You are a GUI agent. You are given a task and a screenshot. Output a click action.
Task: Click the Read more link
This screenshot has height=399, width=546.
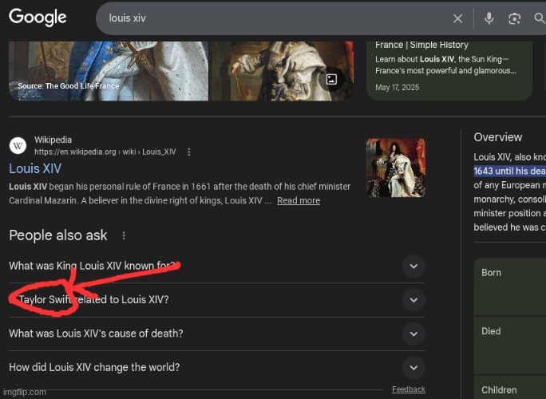tap(299, 200)
